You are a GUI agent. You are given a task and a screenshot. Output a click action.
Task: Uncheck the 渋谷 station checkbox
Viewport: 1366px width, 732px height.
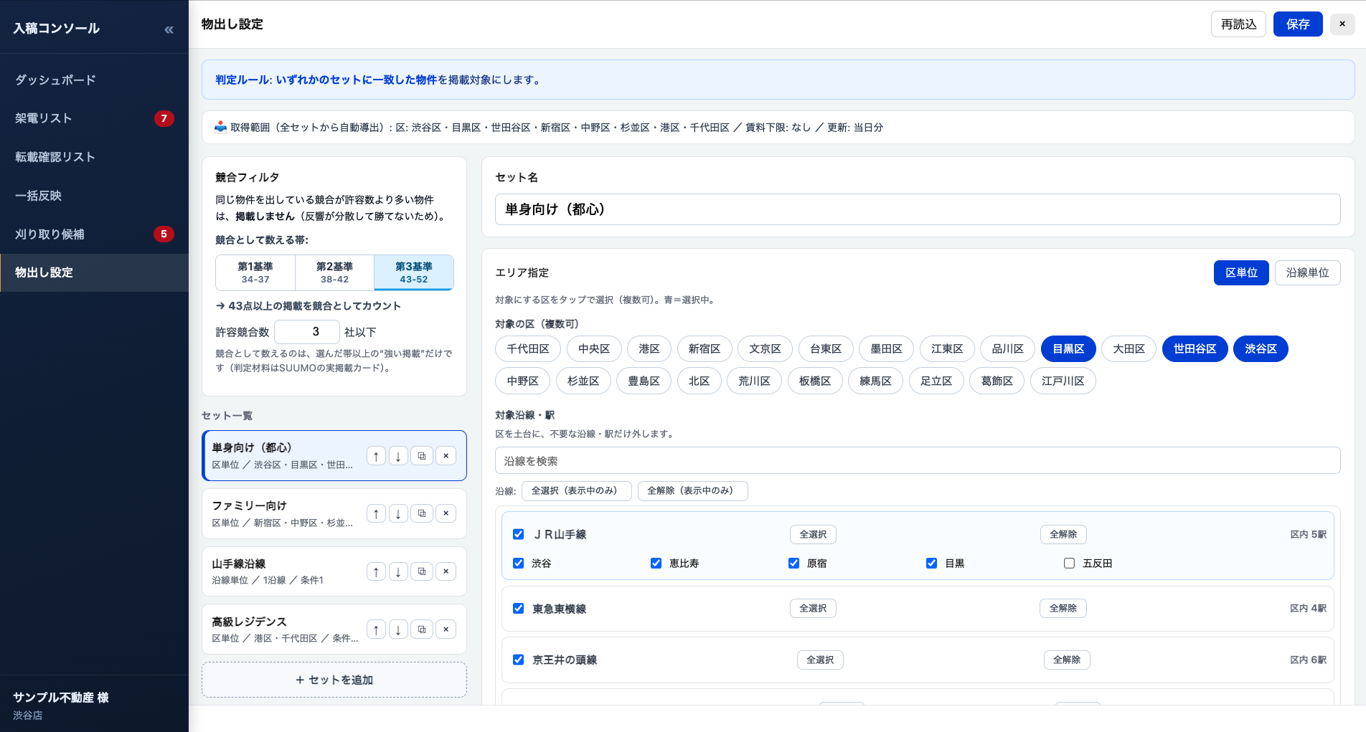coord(519,564)
